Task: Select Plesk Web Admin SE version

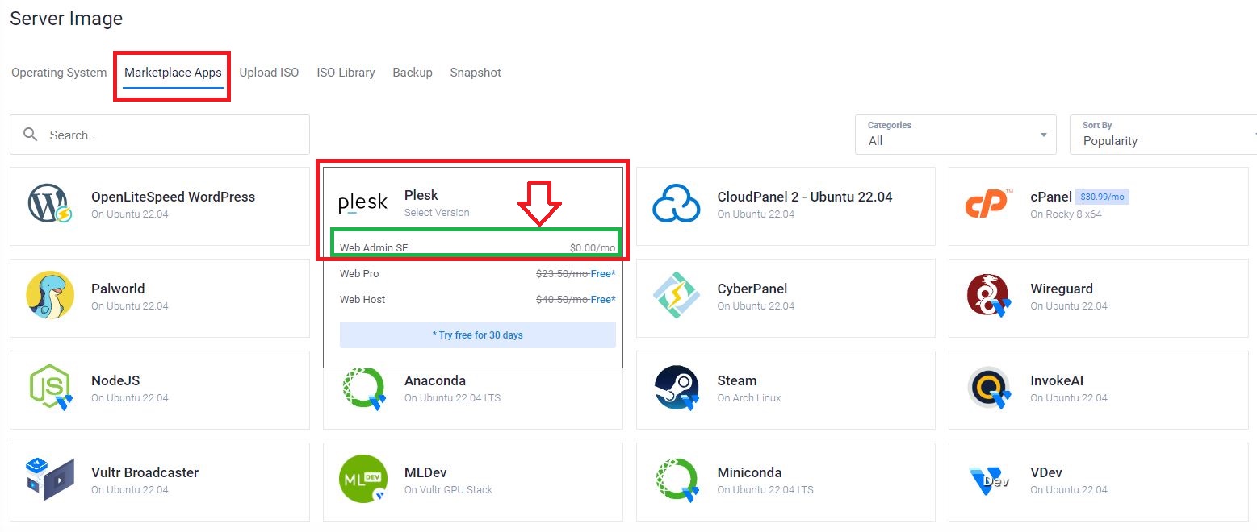Action: click(477, 247)
